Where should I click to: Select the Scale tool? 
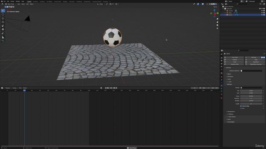3,26
